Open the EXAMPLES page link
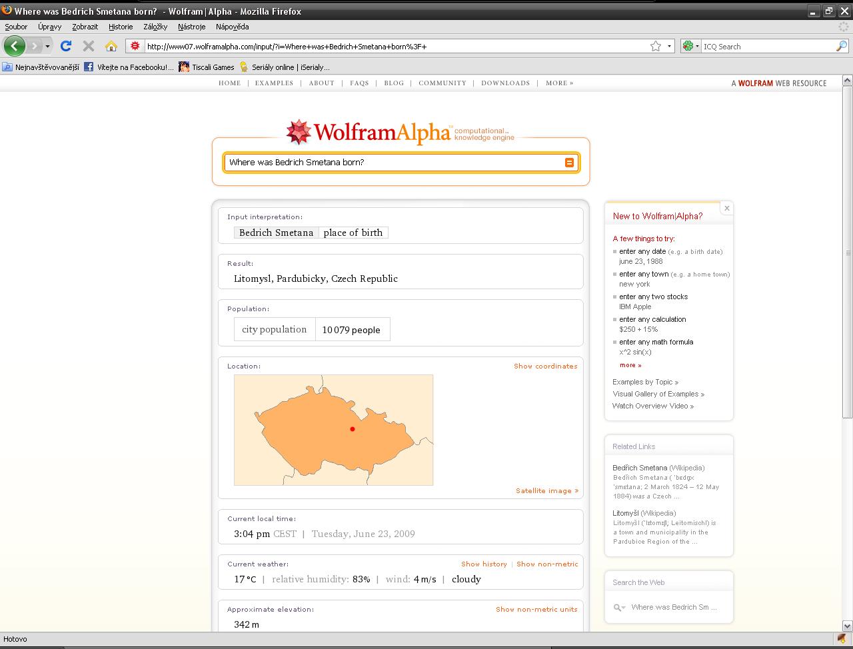 (x=274, y=83)
